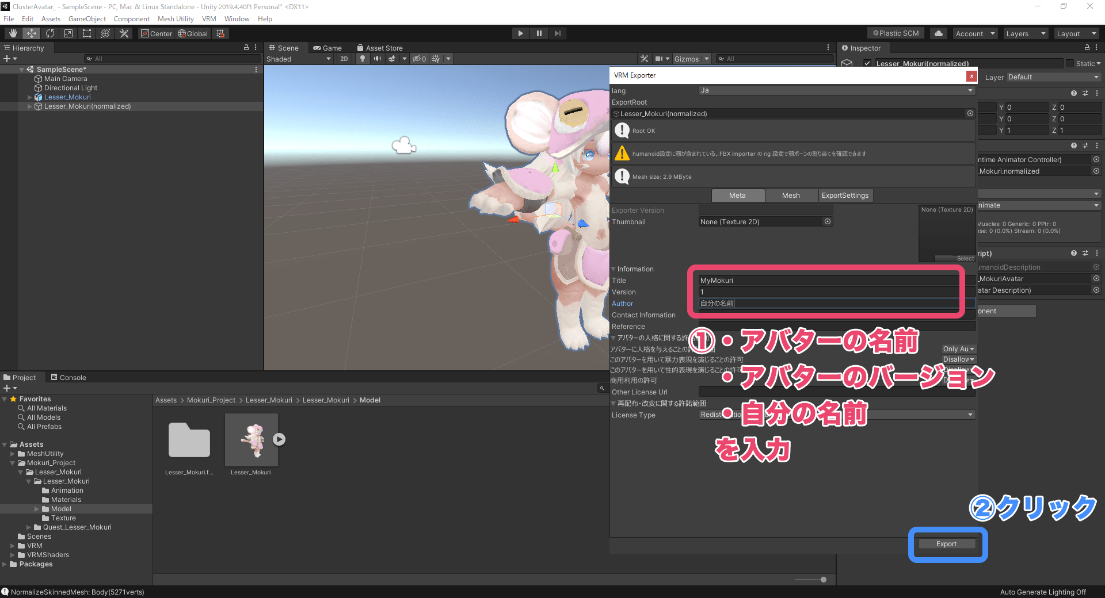Screen dimensions: 1105x598
Task: Open the search by type selector in Hierarchy
Action: point(89,58)
